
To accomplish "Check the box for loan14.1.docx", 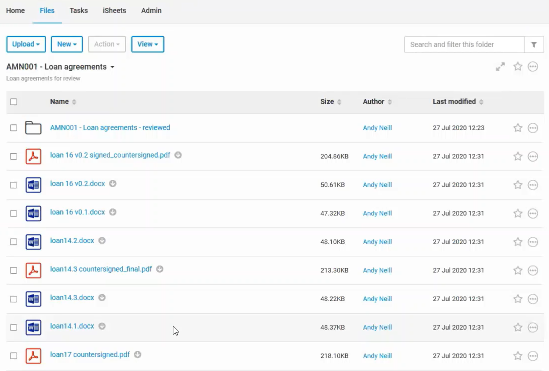I will [14, 327].
